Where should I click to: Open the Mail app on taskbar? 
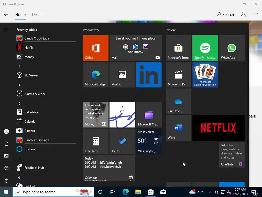pyautogui.click(x=163, y=192)
